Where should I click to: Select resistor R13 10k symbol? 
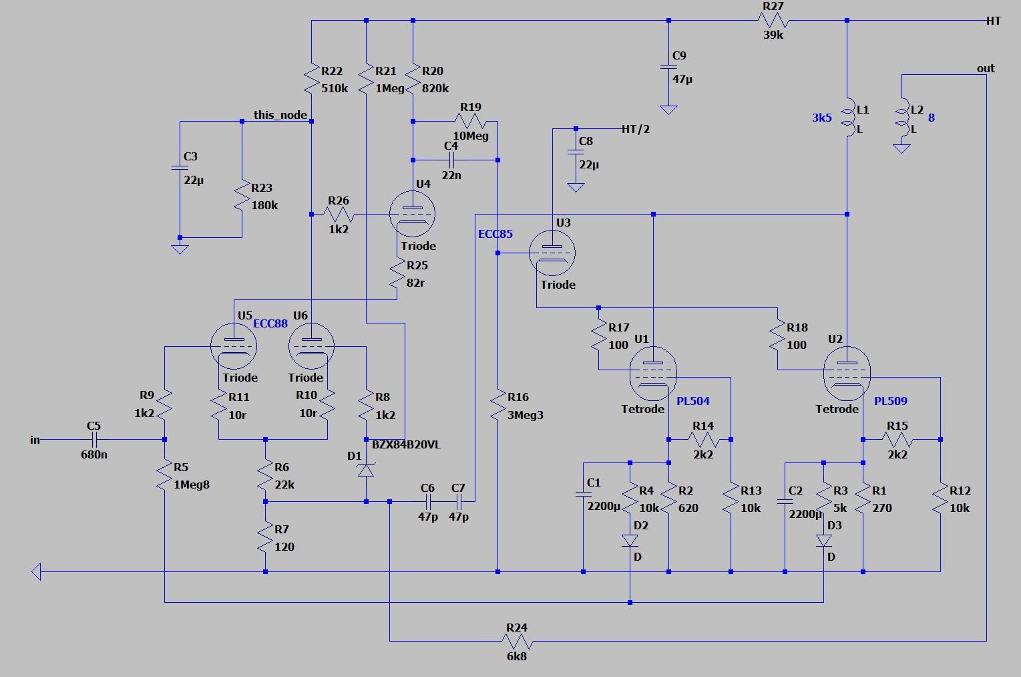tap(731, 499)
